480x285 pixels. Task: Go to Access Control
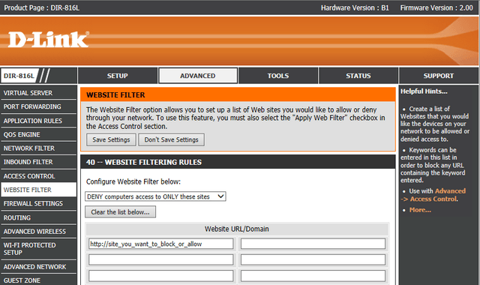point(38,176)
